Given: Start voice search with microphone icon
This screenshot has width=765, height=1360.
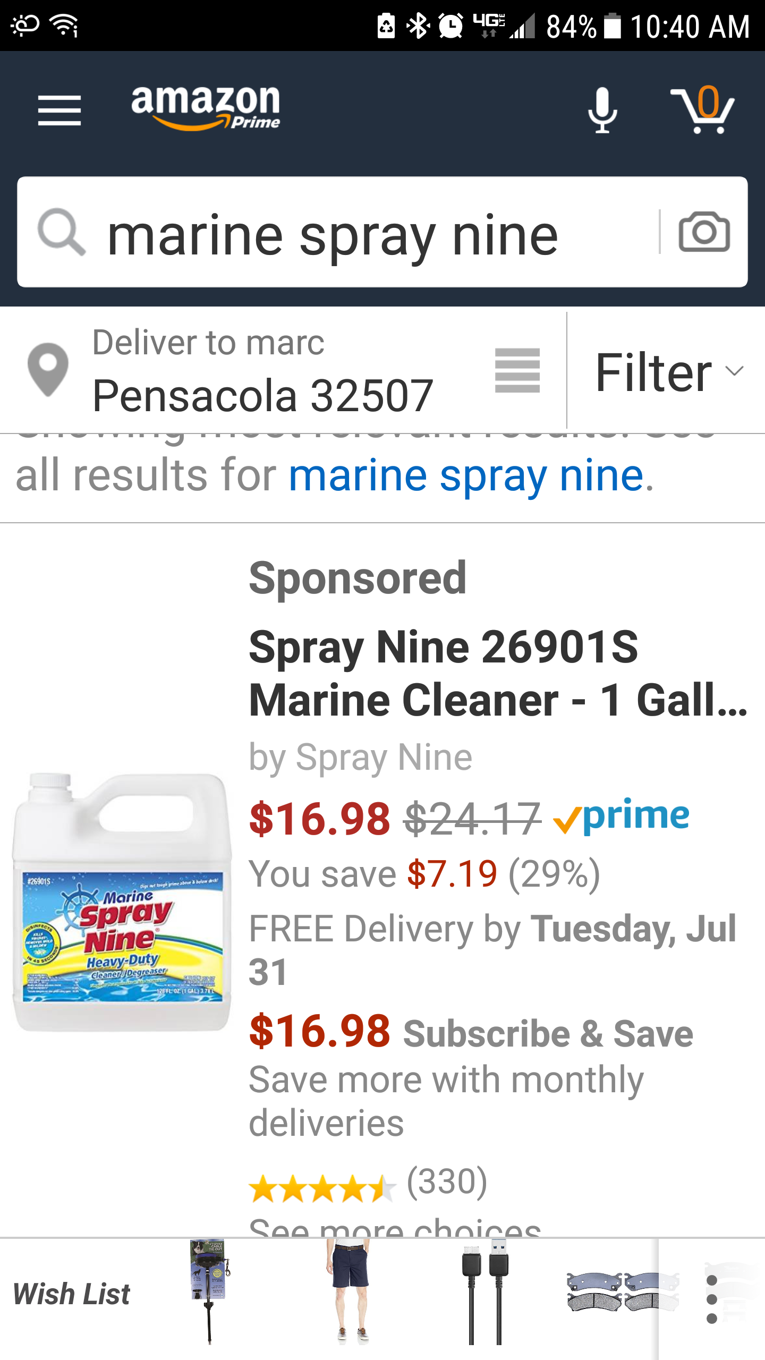Looking at the screenshot, I should tap(602, 110).
